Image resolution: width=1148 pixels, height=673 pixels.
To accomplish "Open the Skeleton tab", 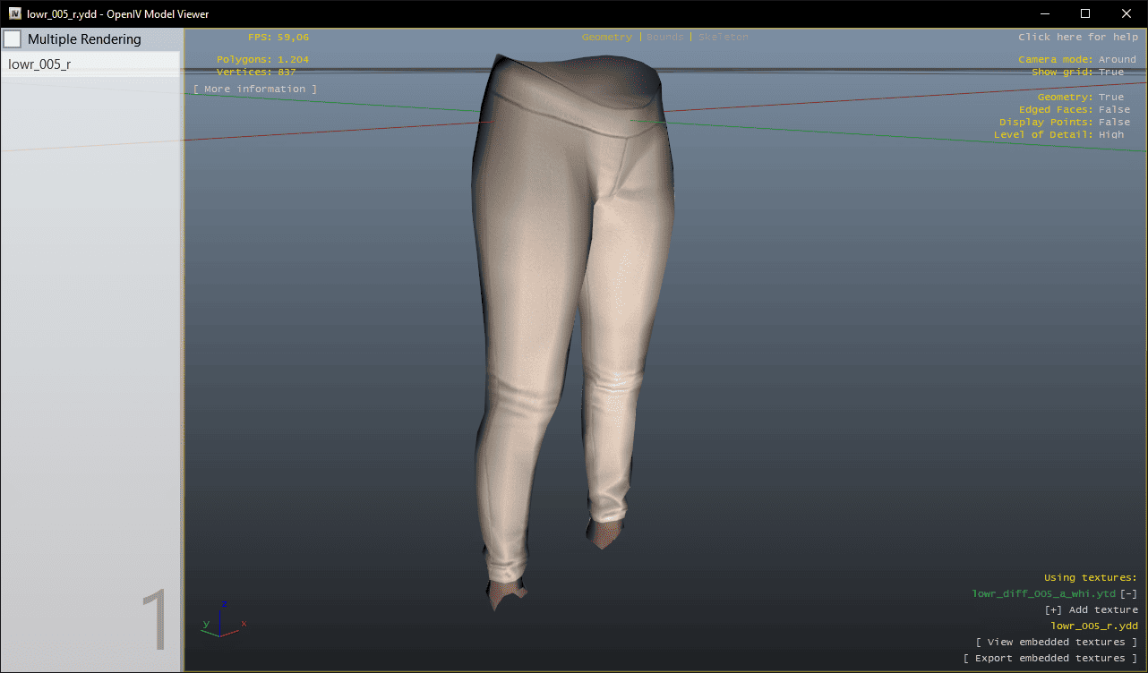I will 723,38.
